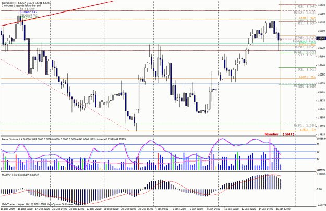Click the '11 Jan 12:00' time axis label
Screen dimensions: 326x211
232,209
